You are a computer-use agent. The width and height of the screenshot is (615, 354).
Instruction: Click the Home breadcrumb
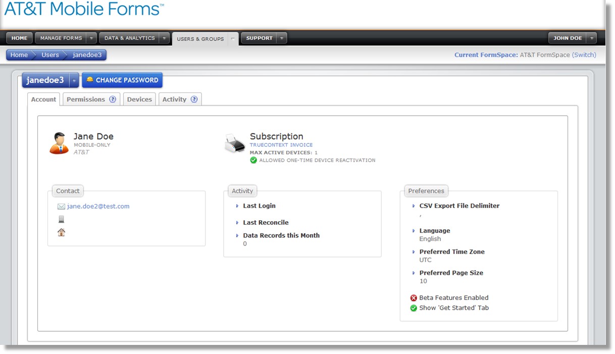point(19,55)
